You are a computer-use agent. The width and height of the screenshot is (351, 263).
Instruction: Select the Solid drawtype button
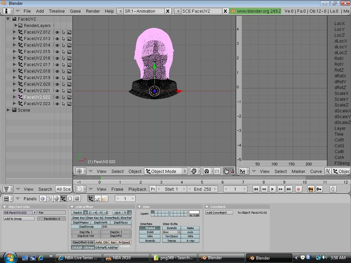point(150,232)
